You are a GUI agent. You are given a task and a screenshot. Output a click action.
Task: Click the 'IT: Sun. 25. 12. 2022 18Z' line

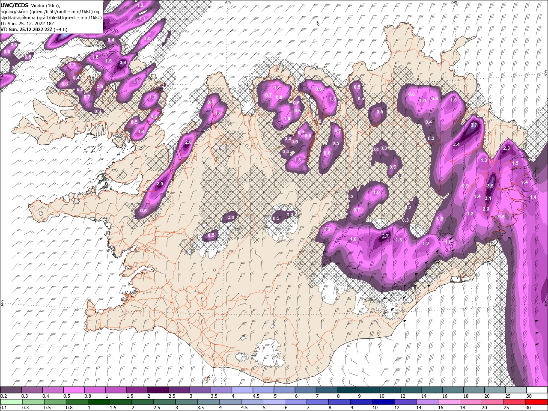click(27, 24)
